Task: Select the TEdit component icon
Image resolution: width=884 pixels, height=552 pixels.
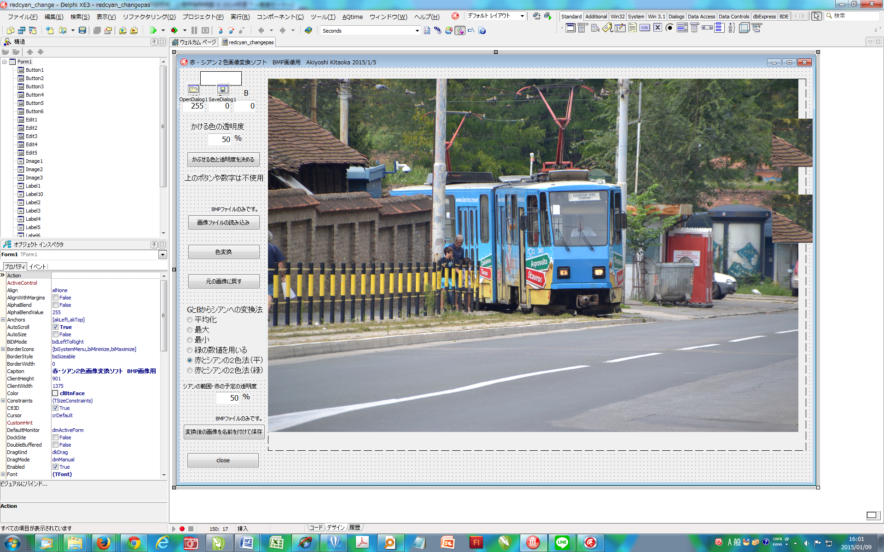Action: [620, 28]
